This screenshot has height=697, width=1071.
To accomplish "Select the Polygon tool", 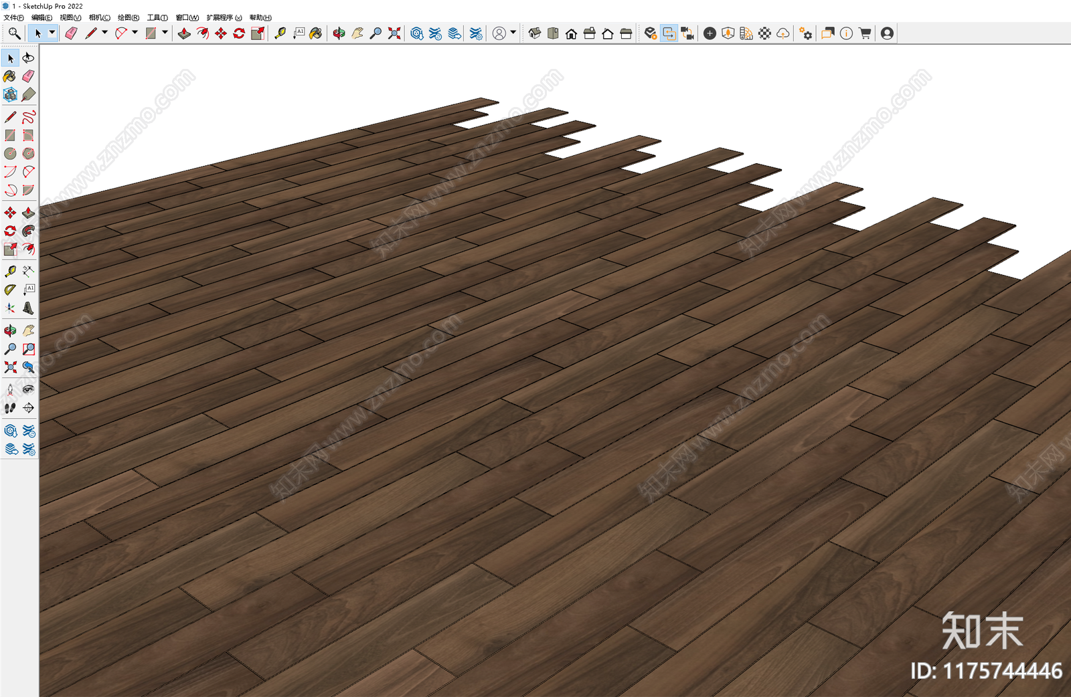I will pos(28,153).
